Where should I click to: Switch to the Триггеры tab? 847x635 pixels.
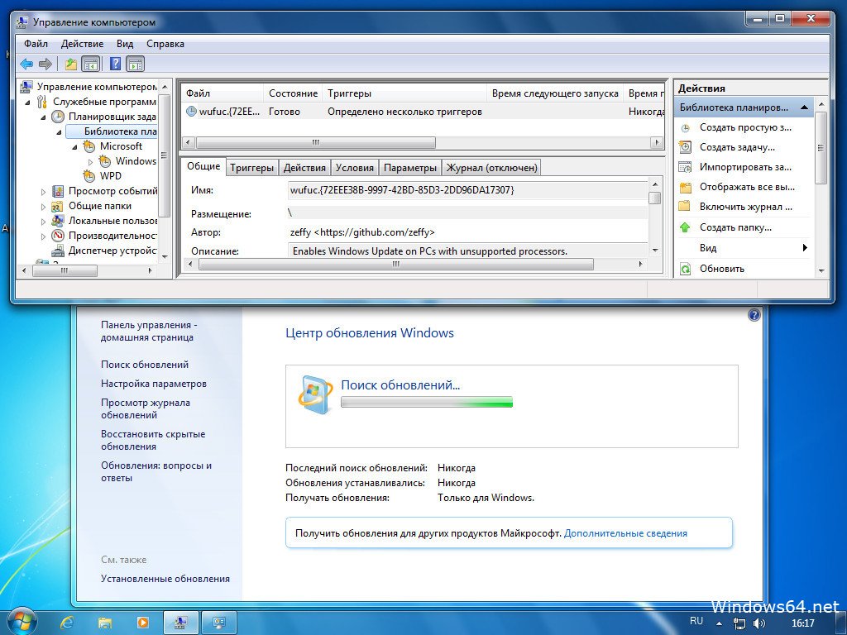tap(251, 168)
